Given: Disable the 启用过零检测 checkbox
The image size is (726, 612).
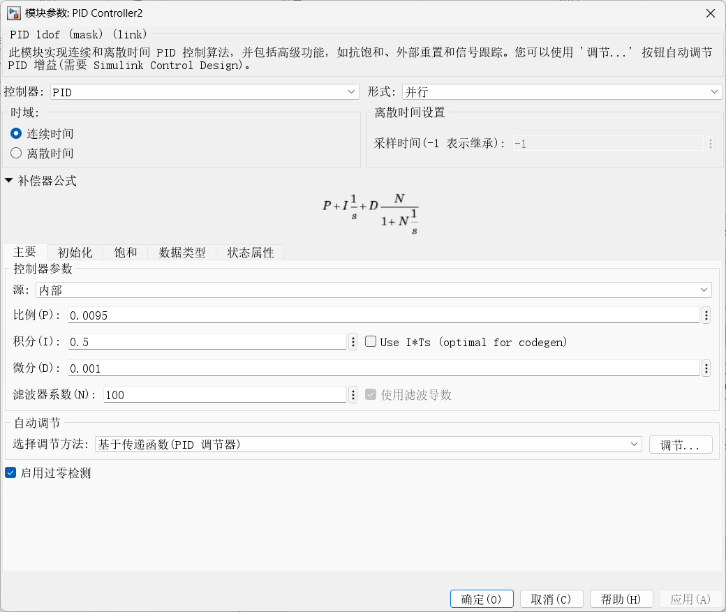Looking at the screenshot, I should pos(10,473).
